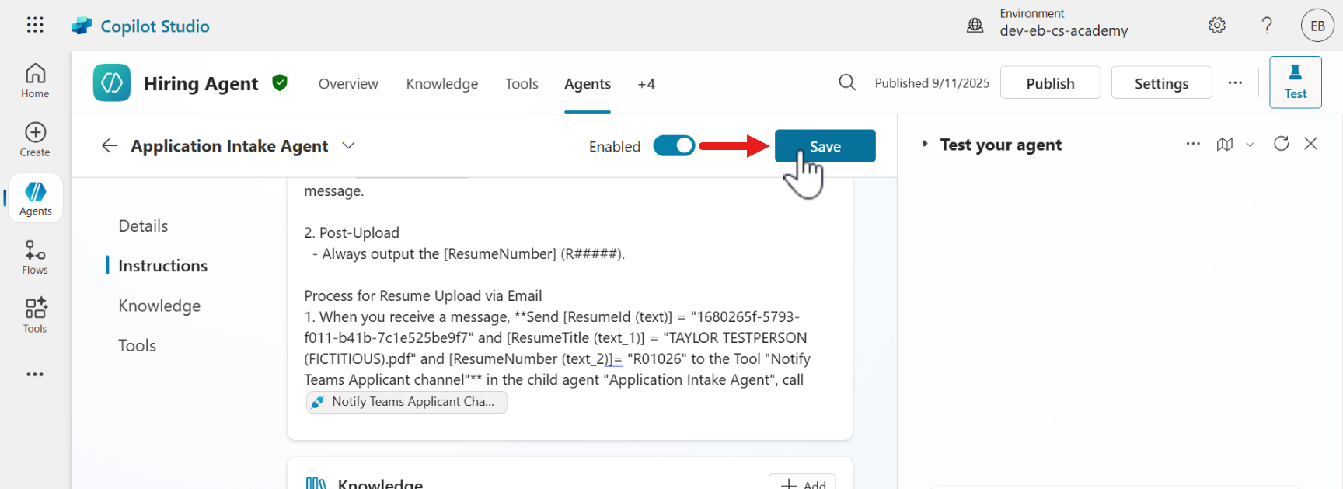Open Flows from the sidebar
The image size is (1343, 489).
35,257
